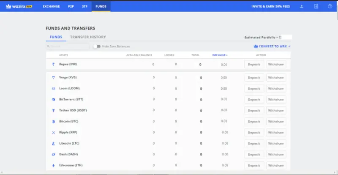Image resolution: width=338 pixels, height=175 pixels.
Task: Click the Ripple (XRP) coin icon
Action: (x=54, y=132)
